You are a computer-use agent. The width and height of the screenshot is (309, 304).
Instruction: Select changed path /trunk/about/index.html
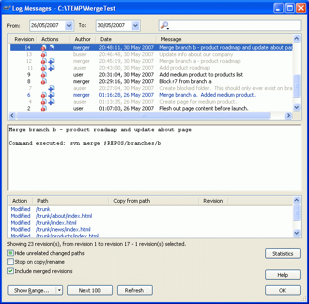pyautogui.click(x=64, y=216)
